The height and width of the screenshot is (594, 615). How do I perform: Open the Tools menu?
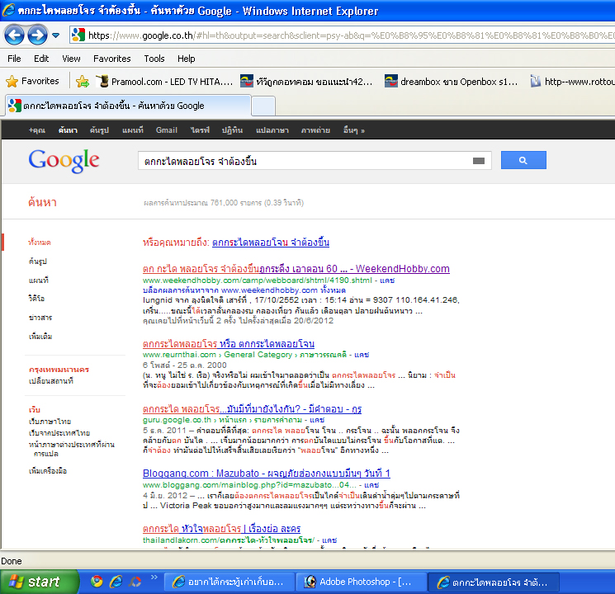click(154, 59)
